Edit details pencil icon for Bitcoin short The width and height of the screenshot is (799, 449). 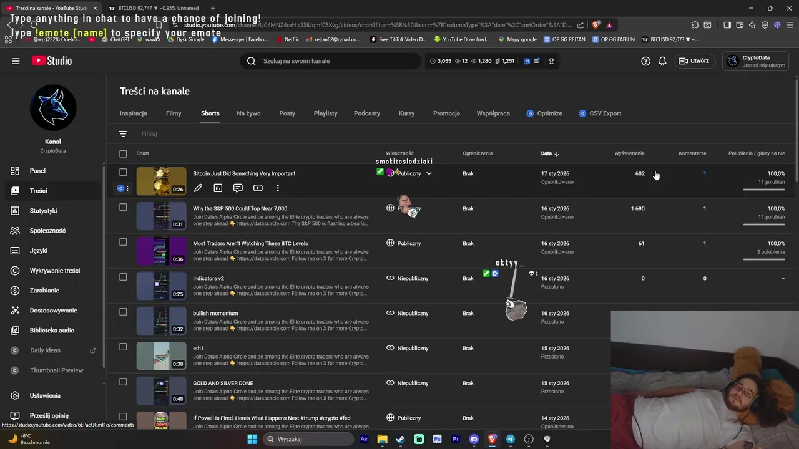[x=198, y=188]
